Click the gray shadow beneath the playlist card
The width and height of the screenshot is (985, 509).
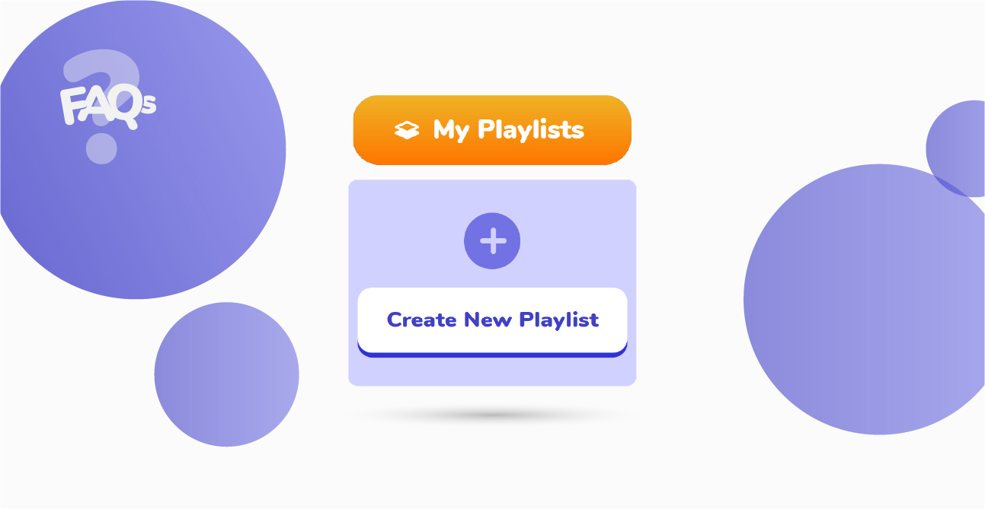tap(492, 415)
